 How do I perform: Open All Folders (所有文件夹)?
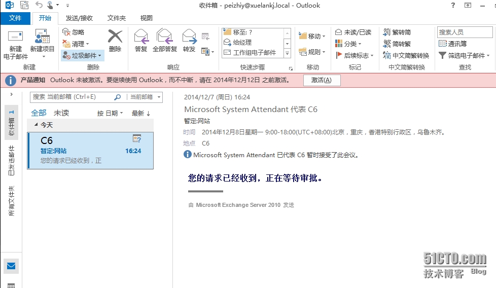coord(11,201)
